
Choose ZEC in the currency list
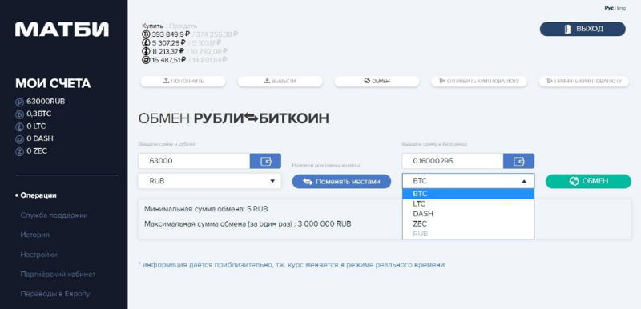(x=468, y=223)
